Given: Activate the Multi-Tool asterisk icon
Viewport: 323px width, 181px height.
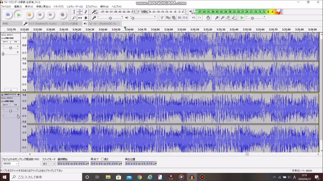Looking at the screenshot, I should click(86, 18).
